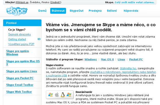Click the Mac OS X download link

point(107,60)
